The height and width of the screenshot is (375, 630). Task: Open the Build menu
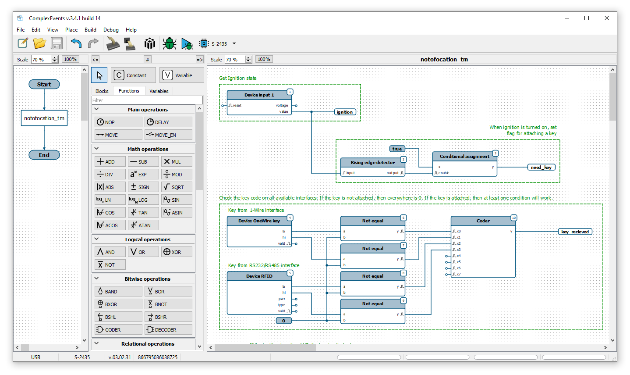coord(90,30)
